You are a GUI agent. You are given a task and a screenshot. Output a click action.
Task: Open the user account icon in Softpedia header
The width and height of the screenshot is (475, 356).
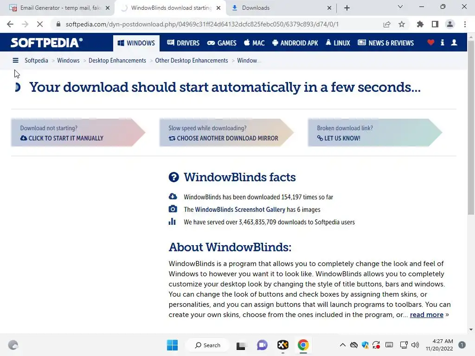coord(454,43)
